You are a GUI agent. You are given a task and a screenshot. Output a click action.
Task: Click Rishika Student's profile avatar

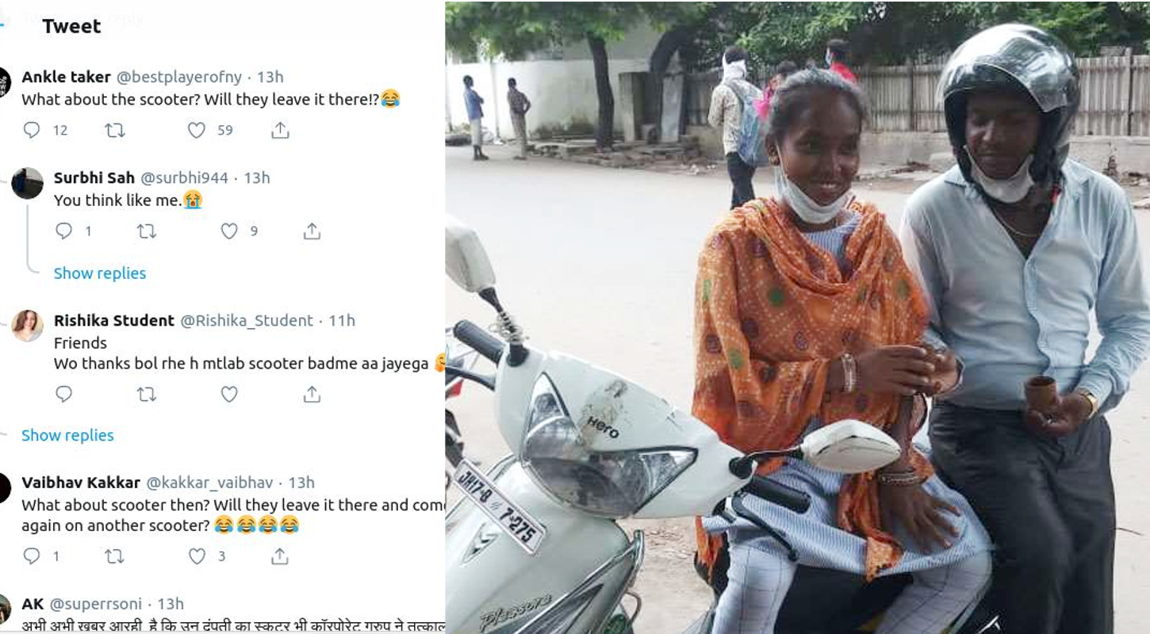point(28,326)
